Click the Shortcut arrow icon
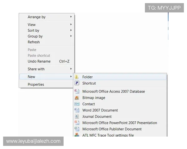The image size is (187, 149). pos(77,83)
